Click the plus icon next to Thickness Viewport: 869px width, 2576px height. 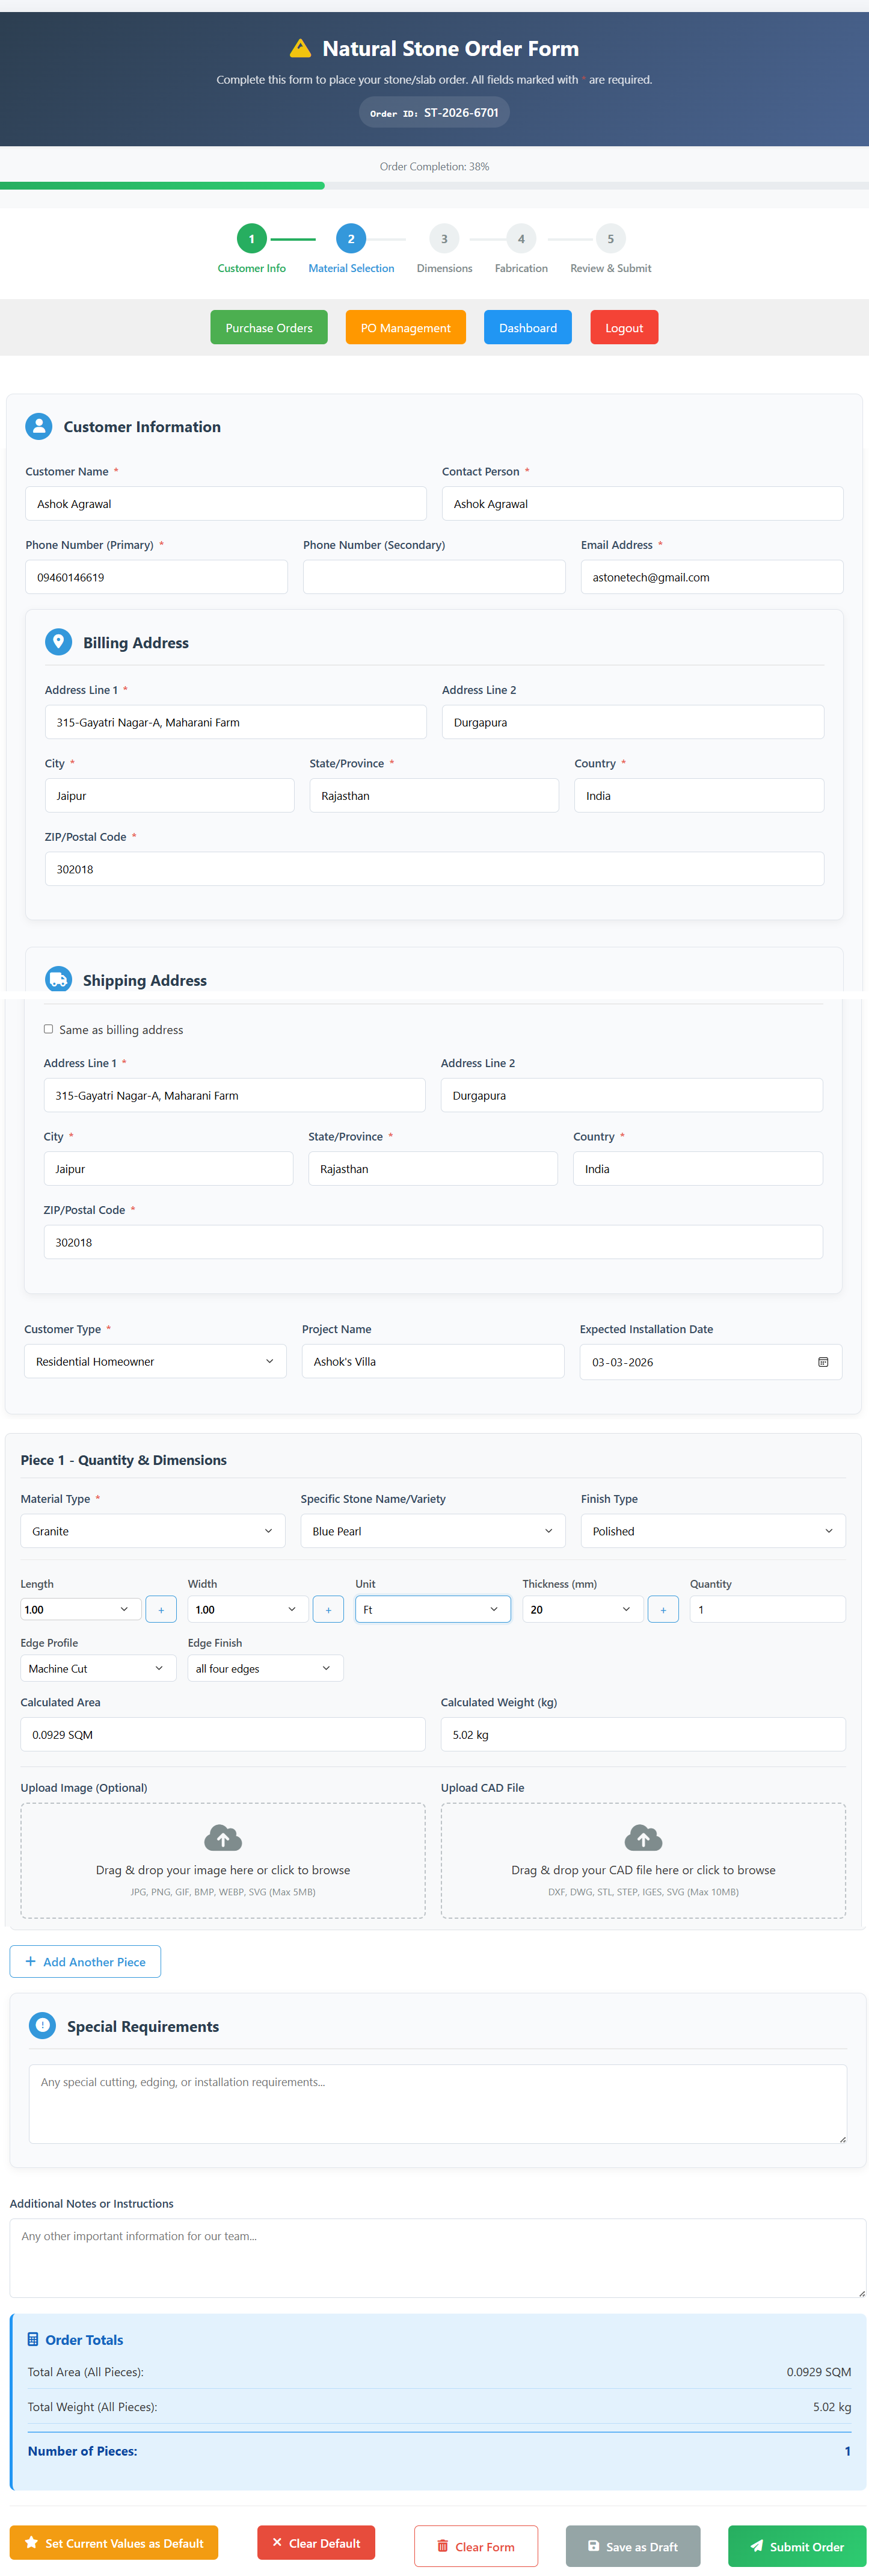(x=662, y=1609)
